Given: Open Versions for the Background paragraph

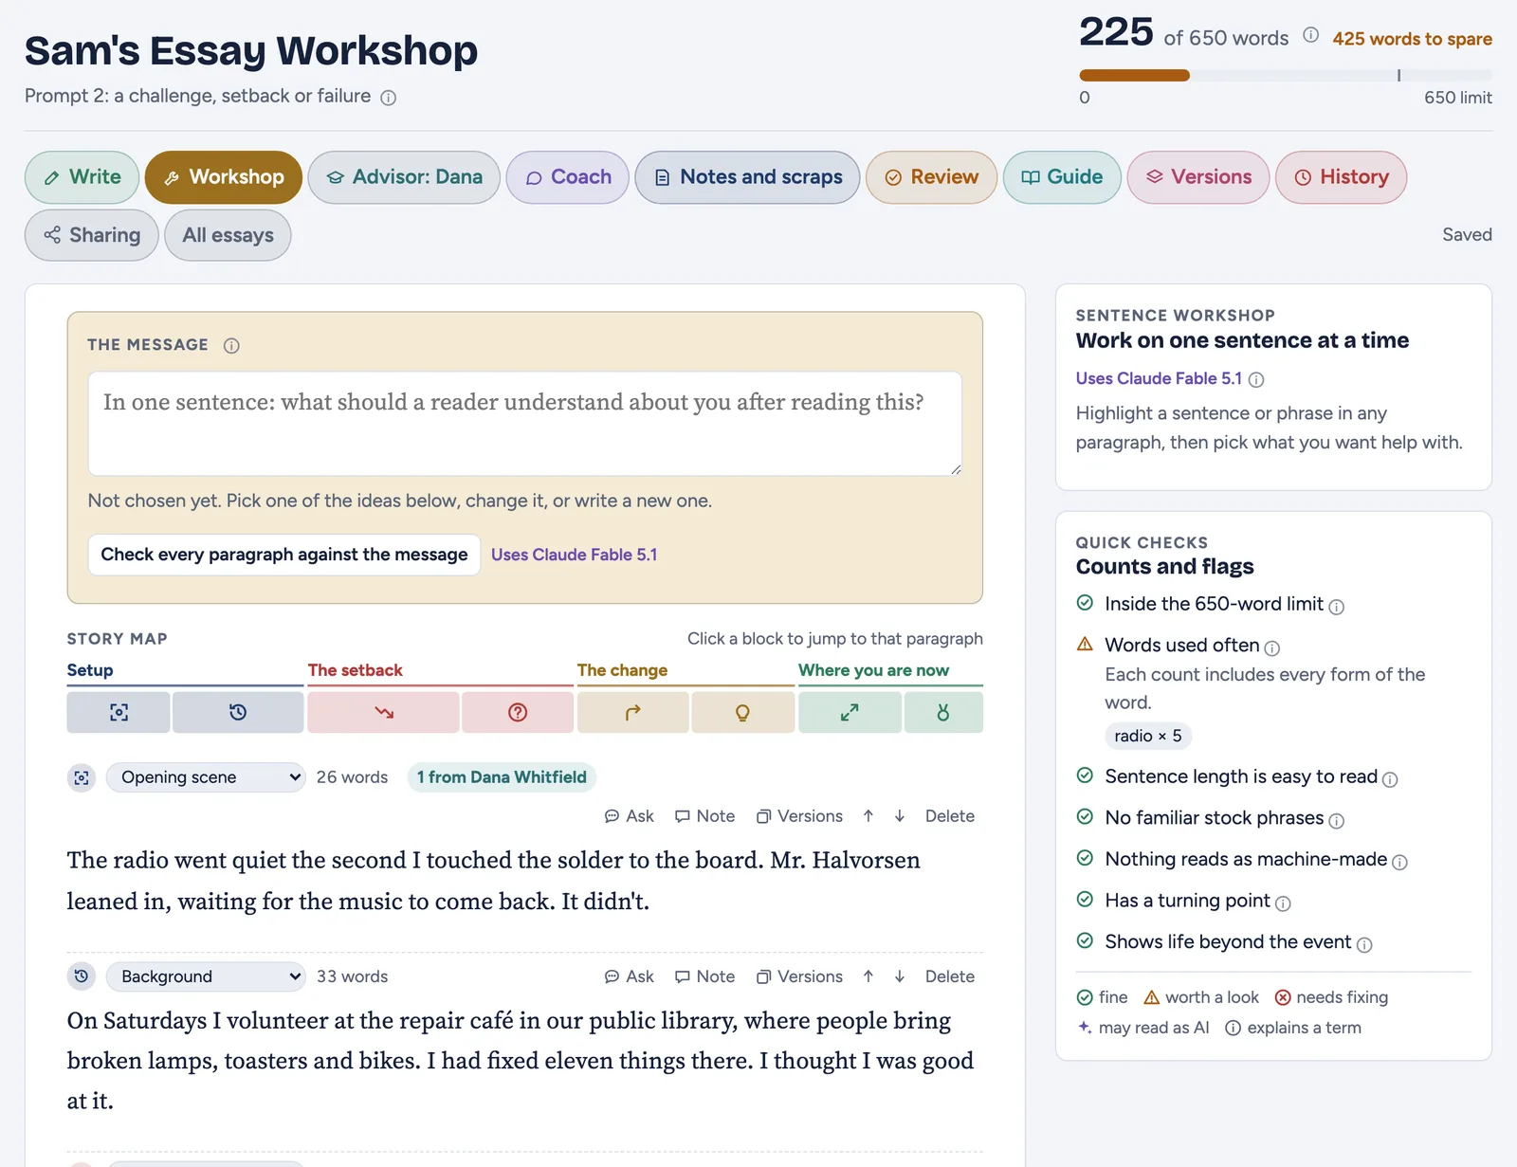Looking at the screenshot, I should coord(799,976).
